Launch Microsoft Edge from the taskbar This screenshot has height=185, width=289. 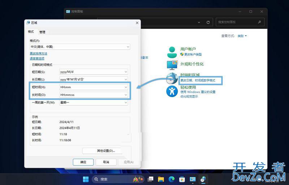(x=171, y=179)
